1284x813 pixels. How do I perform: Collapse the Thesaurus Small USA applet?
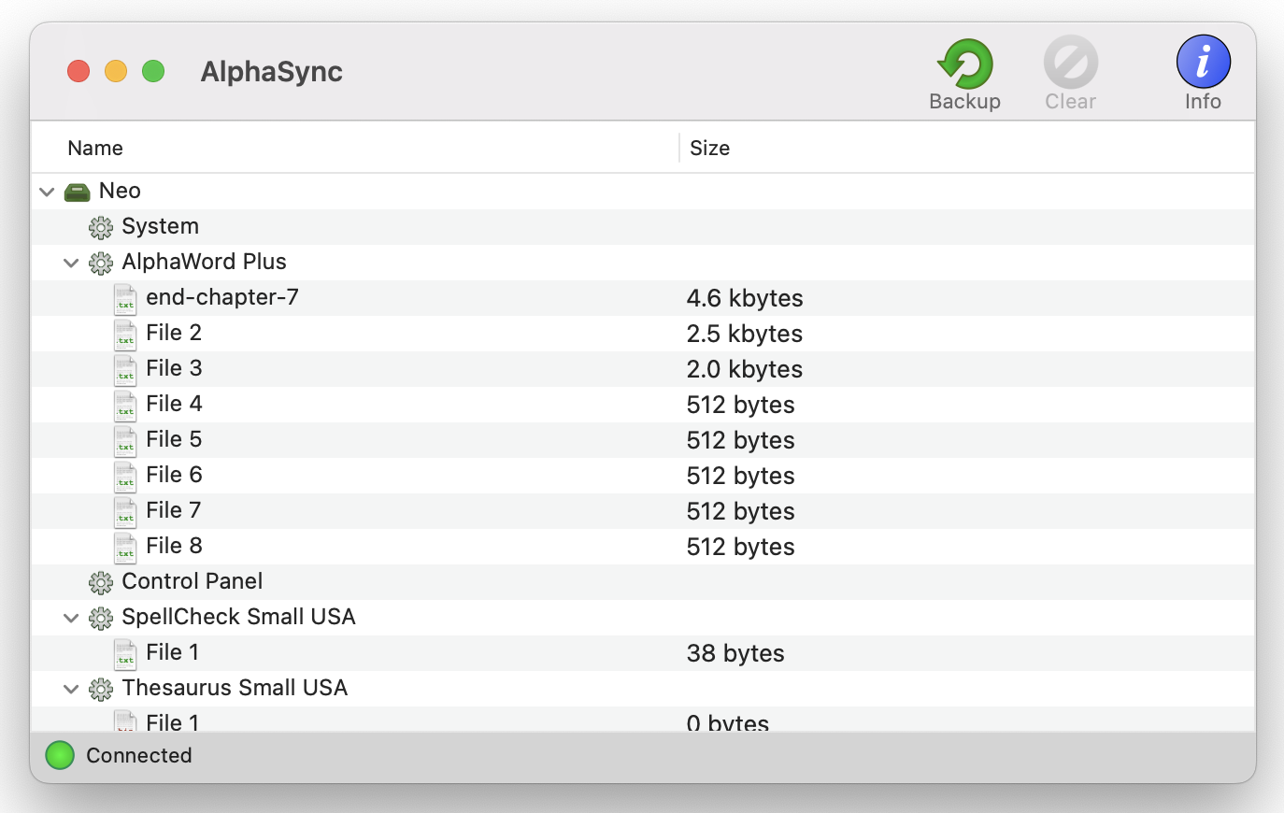click(71, 689)
